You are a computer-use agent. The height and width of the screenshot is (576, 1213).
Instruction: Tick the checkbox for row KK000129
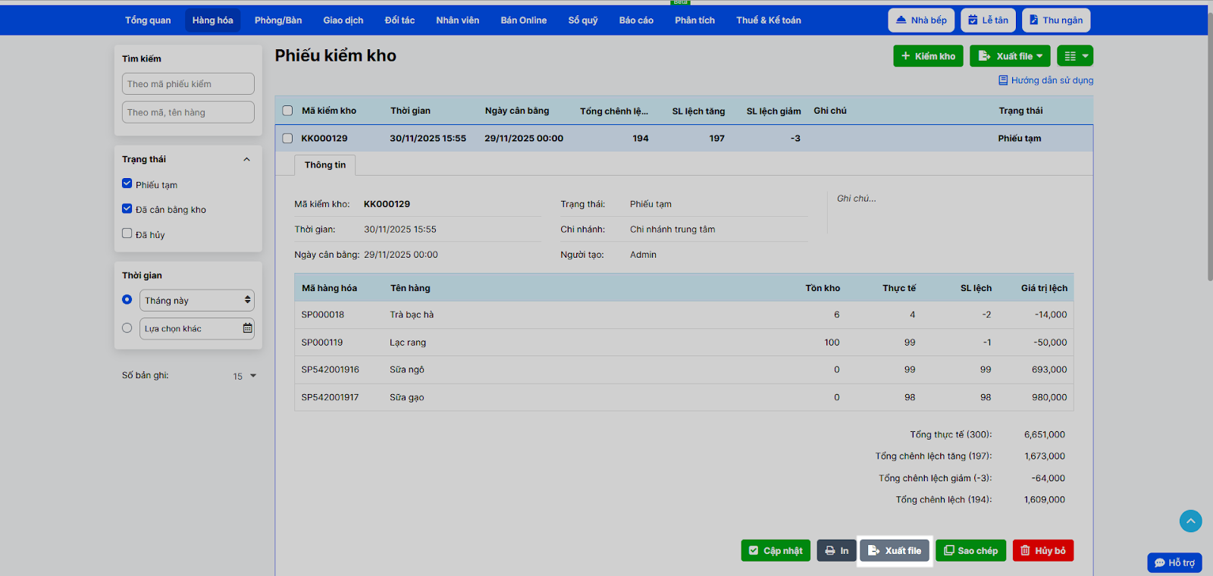click(x=287, y=138)
